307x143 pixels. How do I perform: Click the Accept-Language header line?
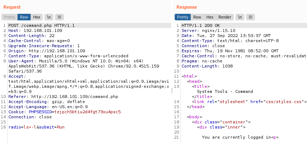pos(48,107)
